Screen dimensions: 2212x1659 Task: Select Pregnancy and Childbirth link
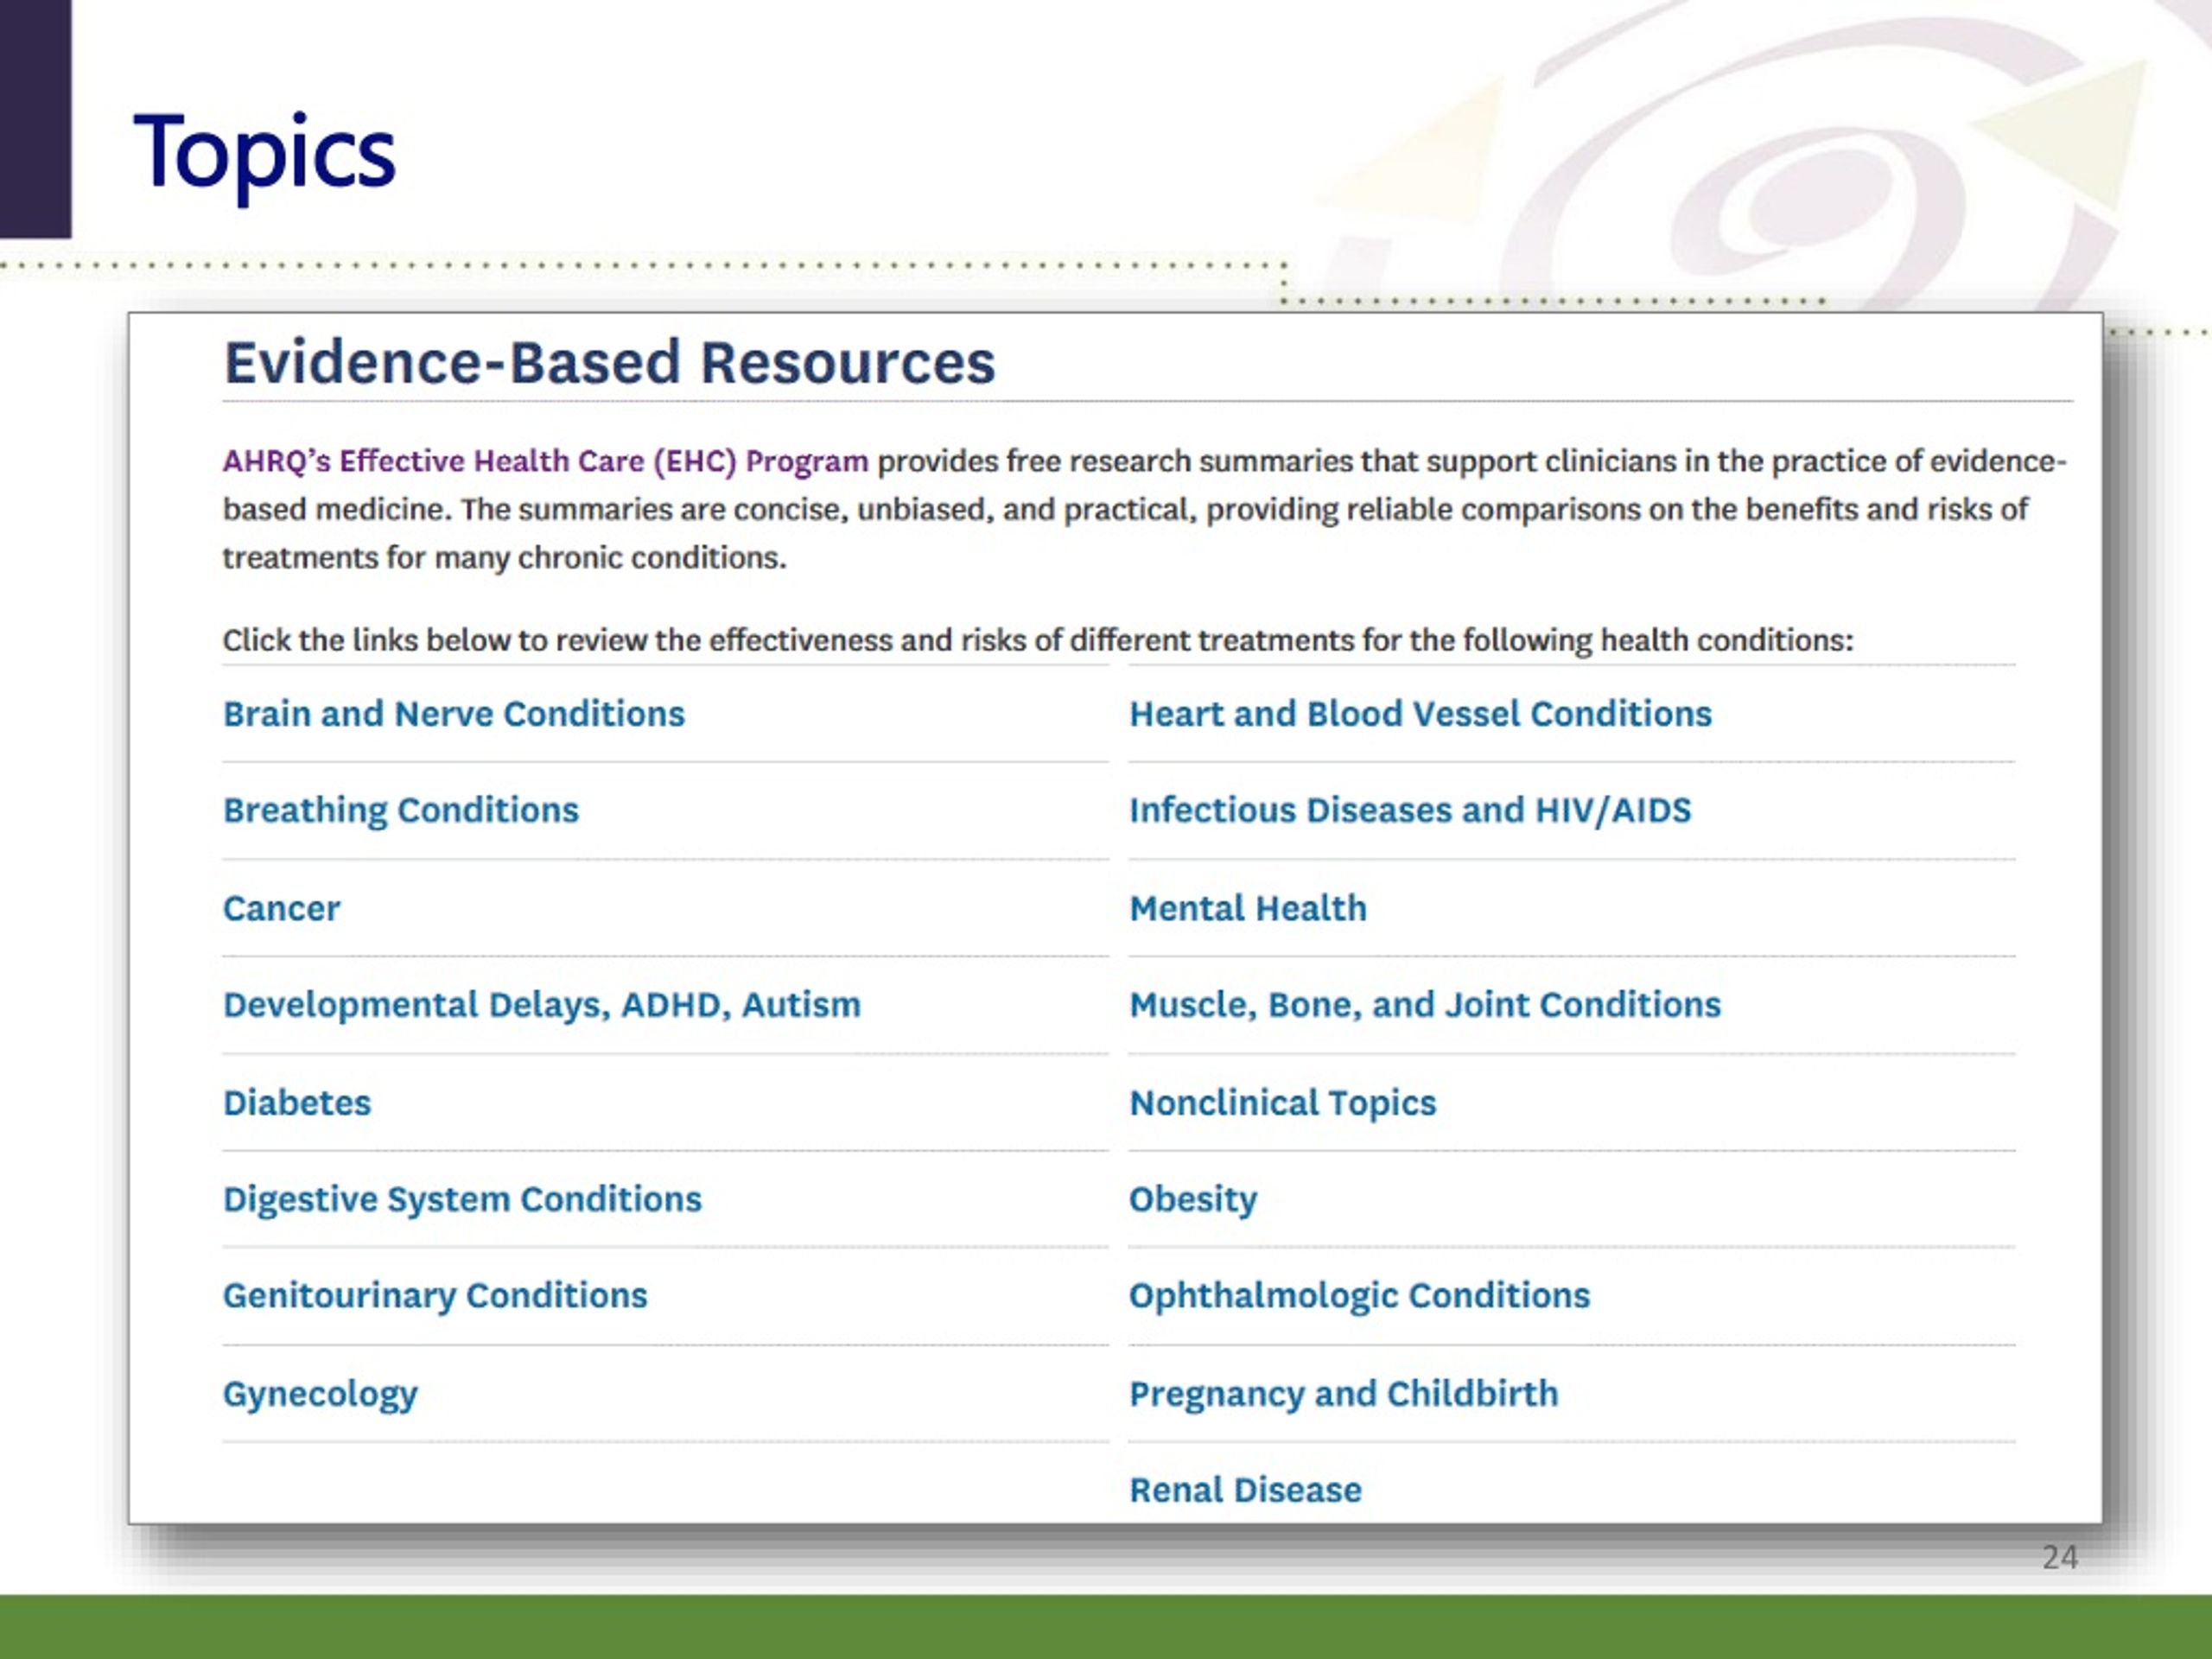click(x=1343, y=1394)
